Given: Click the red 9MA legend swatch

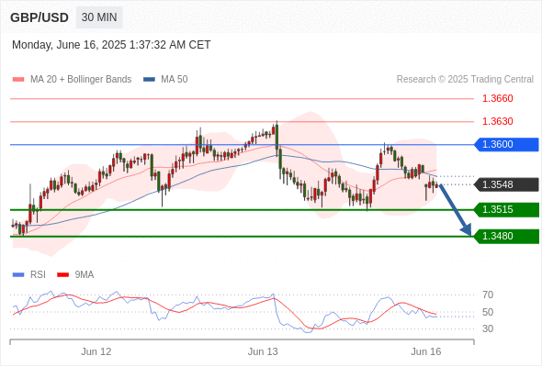Looking at the screenshot, I should pos(62,275).
